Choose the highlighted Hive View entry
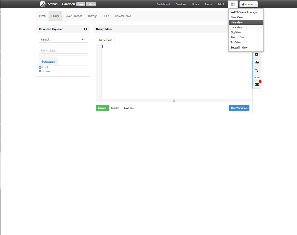This screenshot has height=235, width=297. [246, 22]
